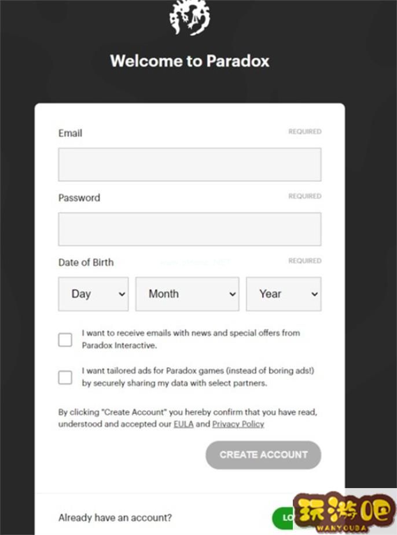This screenshot has width=397, height=535.
Task: Expand the Month dropdown
Action: tap(188, 294)
